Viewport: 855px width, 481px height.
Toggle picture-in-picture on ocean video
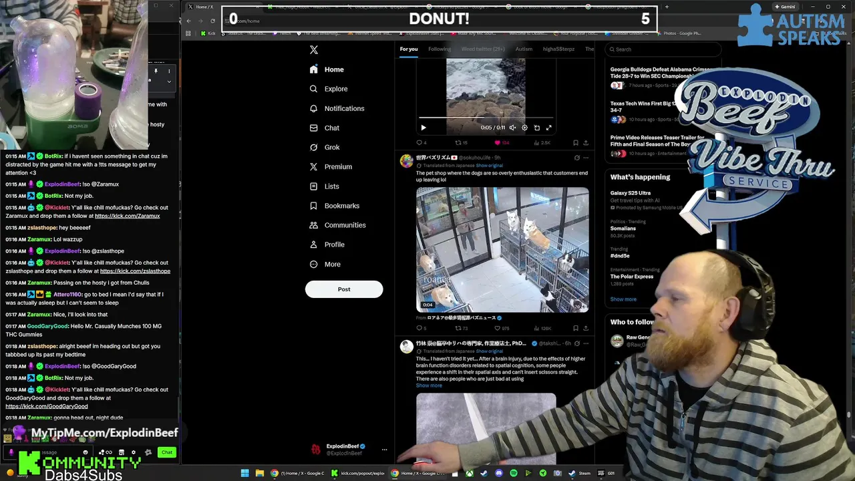tap(536, 128)
